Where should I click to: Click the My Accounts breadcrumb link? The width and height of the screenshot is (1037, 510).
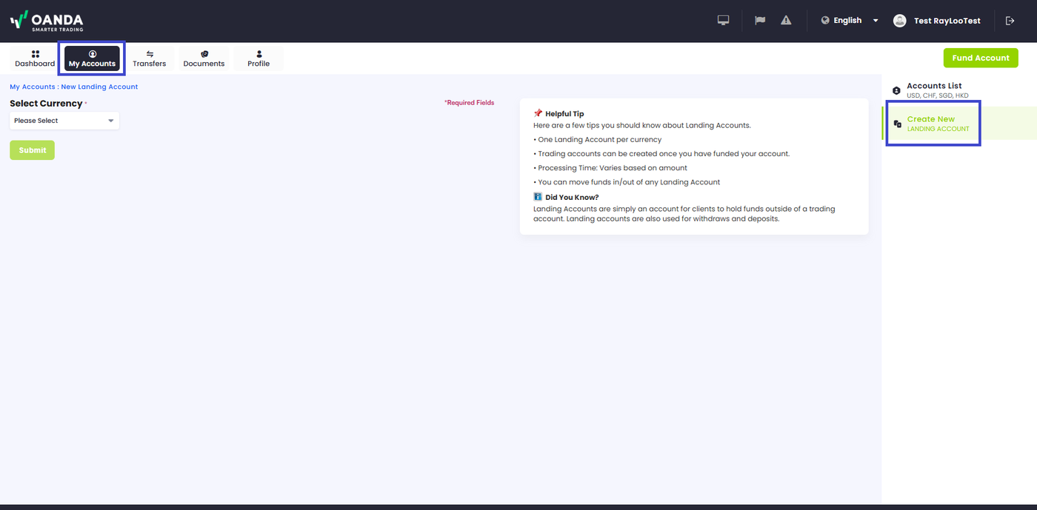click(x=32, y=87)
